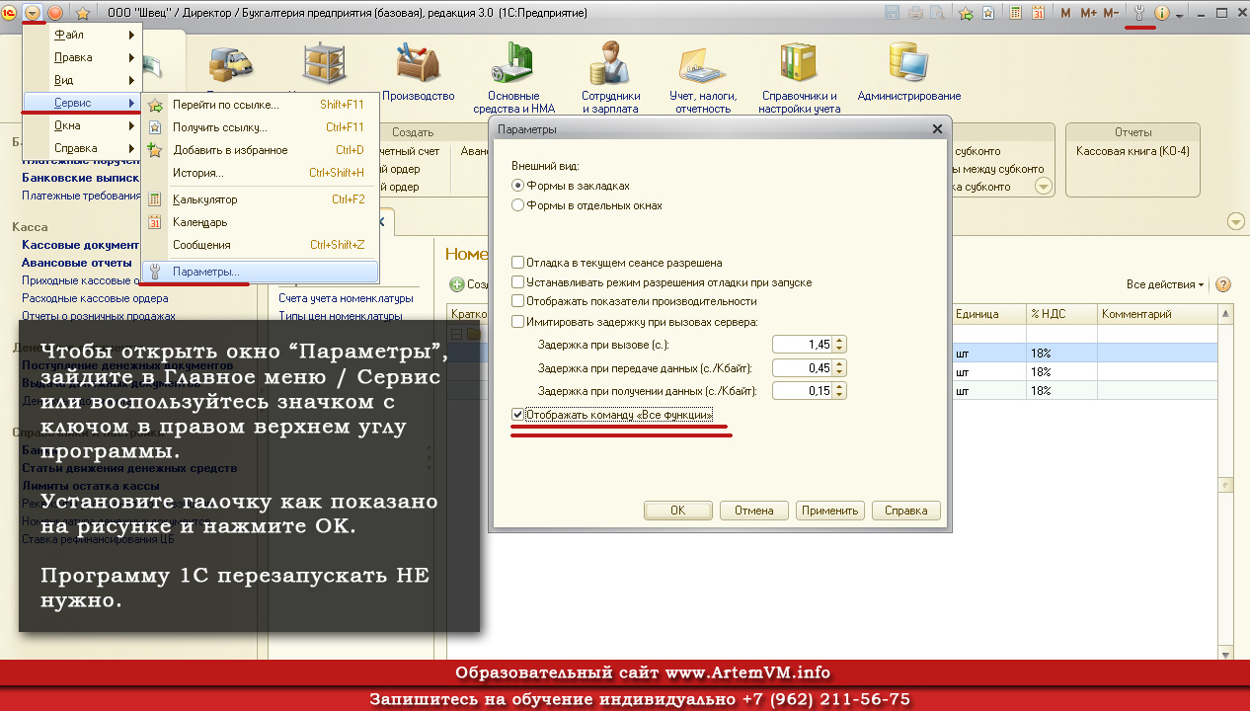1250x711 pixels.
Task: Open the Вид submenu
Action: (x=83, y=80)
